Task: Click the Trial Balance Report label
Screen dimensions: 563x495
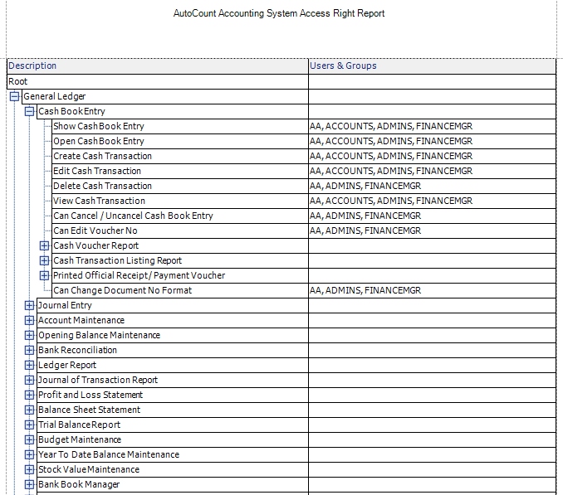Action: [x=80, y=425]
